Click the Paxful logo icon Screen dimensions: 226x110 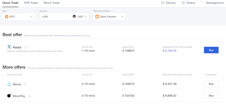pyautogui.click(x=9, y=47)
